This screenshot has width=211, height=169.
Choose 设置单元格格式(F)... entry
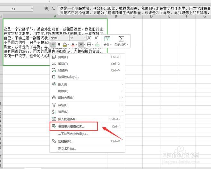[x=87, y=126]
